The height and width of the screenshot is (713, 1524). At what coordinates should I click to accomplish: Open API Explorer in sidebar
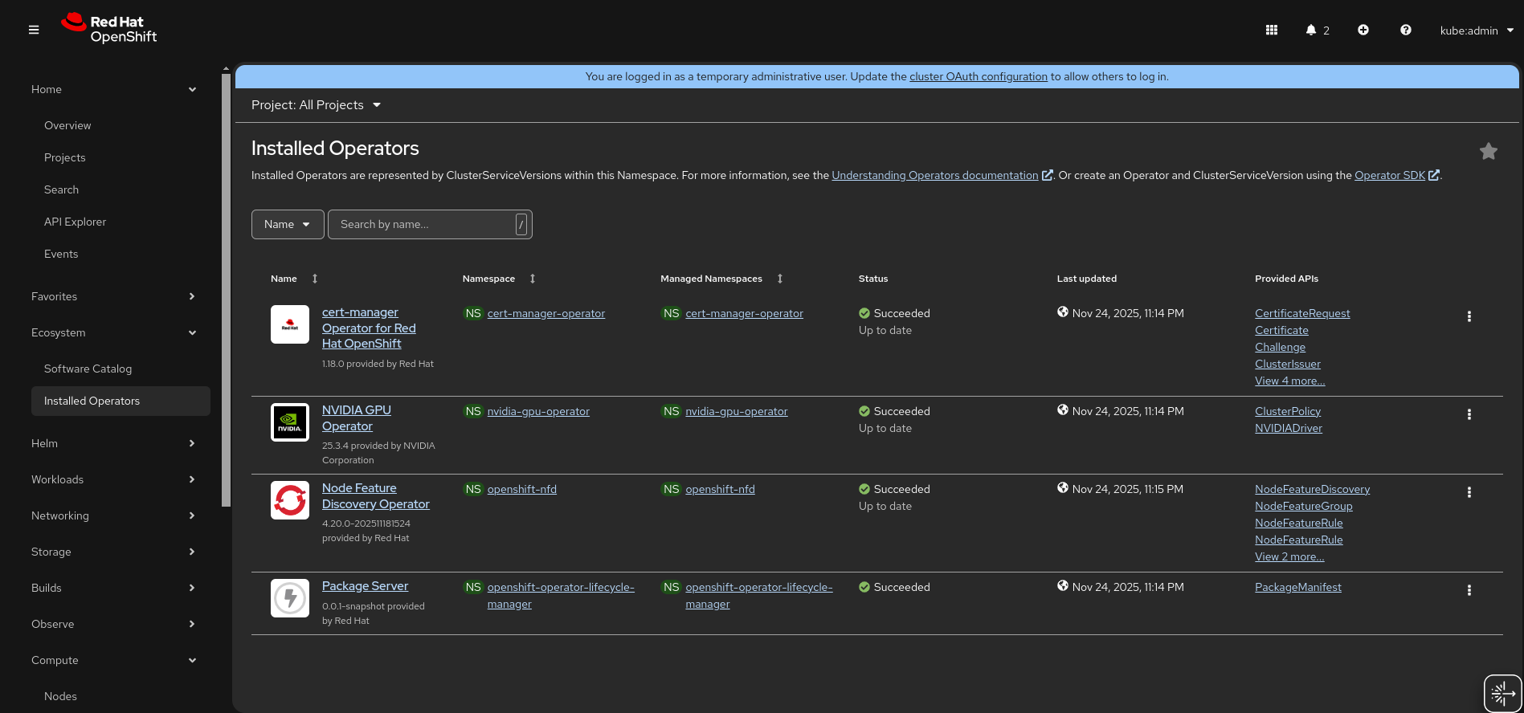pos(75,222)
